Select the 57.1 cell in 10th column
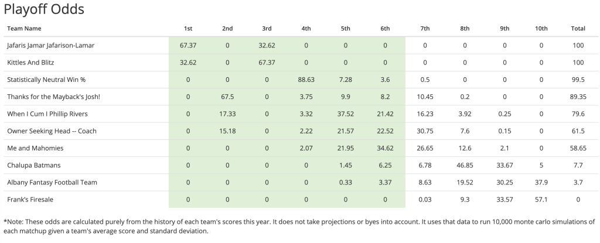Viewport: 600px width, 243px height. pos(541,200)
